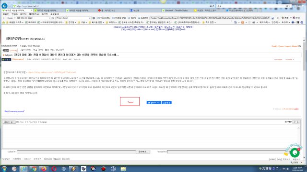Click the page vertical scrollbar thumb
The image size is (307, 172).
click(304, 56)
